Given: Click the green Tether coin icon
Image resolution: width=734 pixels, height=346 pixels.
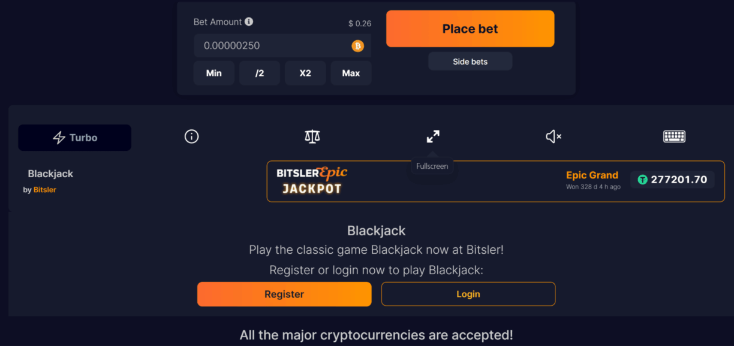Looking at the screenshot, I should coord(642,180).
